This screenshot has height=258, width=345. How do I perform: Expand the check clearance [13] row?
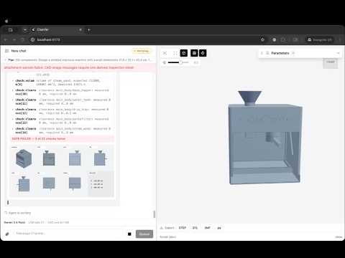tap(61, 121)
